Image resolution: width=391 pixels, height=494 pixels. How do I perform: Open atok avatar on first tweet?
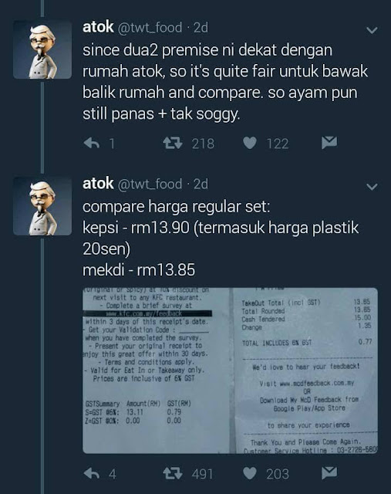point(42,49)
